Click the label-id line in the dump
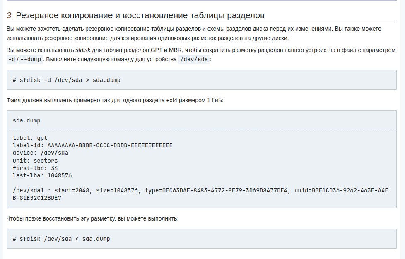 tap(92, 145)
